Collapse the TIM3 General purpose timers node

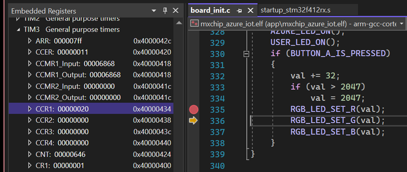(18, 30)
